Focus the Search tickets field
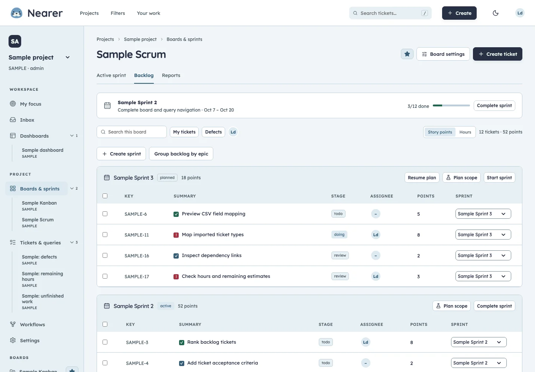 390,13
